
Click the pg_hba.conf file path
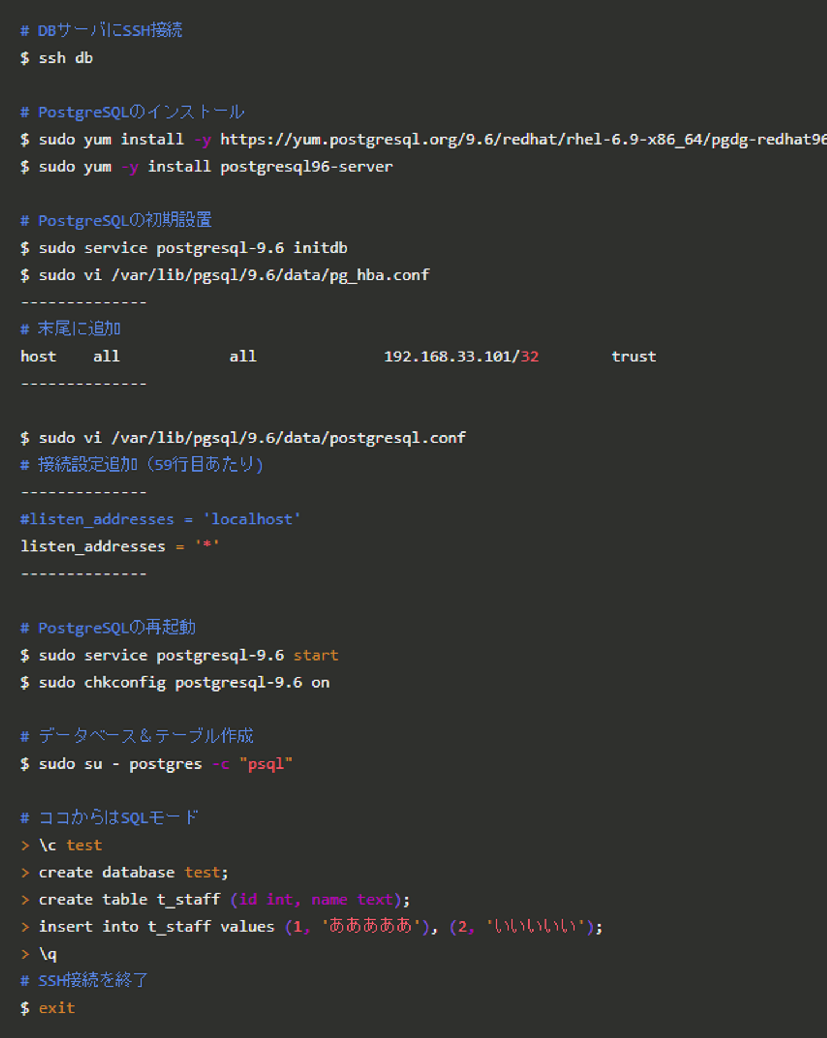coord(270,275)
